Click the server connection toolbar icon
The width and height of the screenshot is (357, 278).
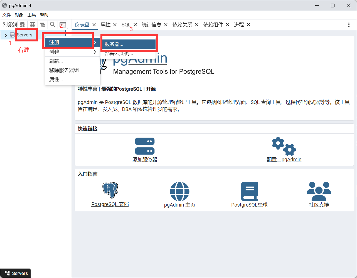(22, 25)
